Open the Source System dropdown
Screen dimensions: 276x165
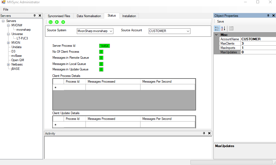(x=111, y=31)
